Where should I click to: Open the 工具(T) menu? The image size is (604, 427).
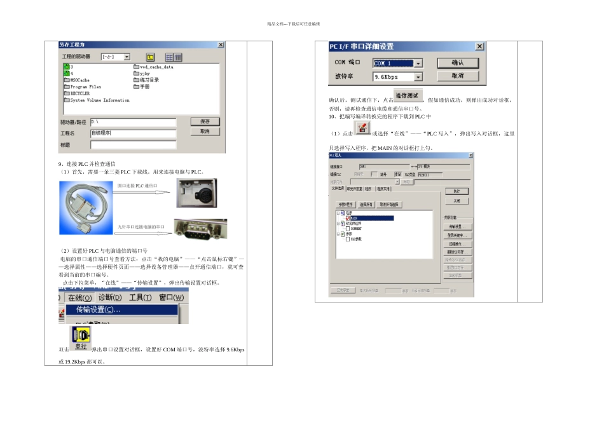click(141, 297)
